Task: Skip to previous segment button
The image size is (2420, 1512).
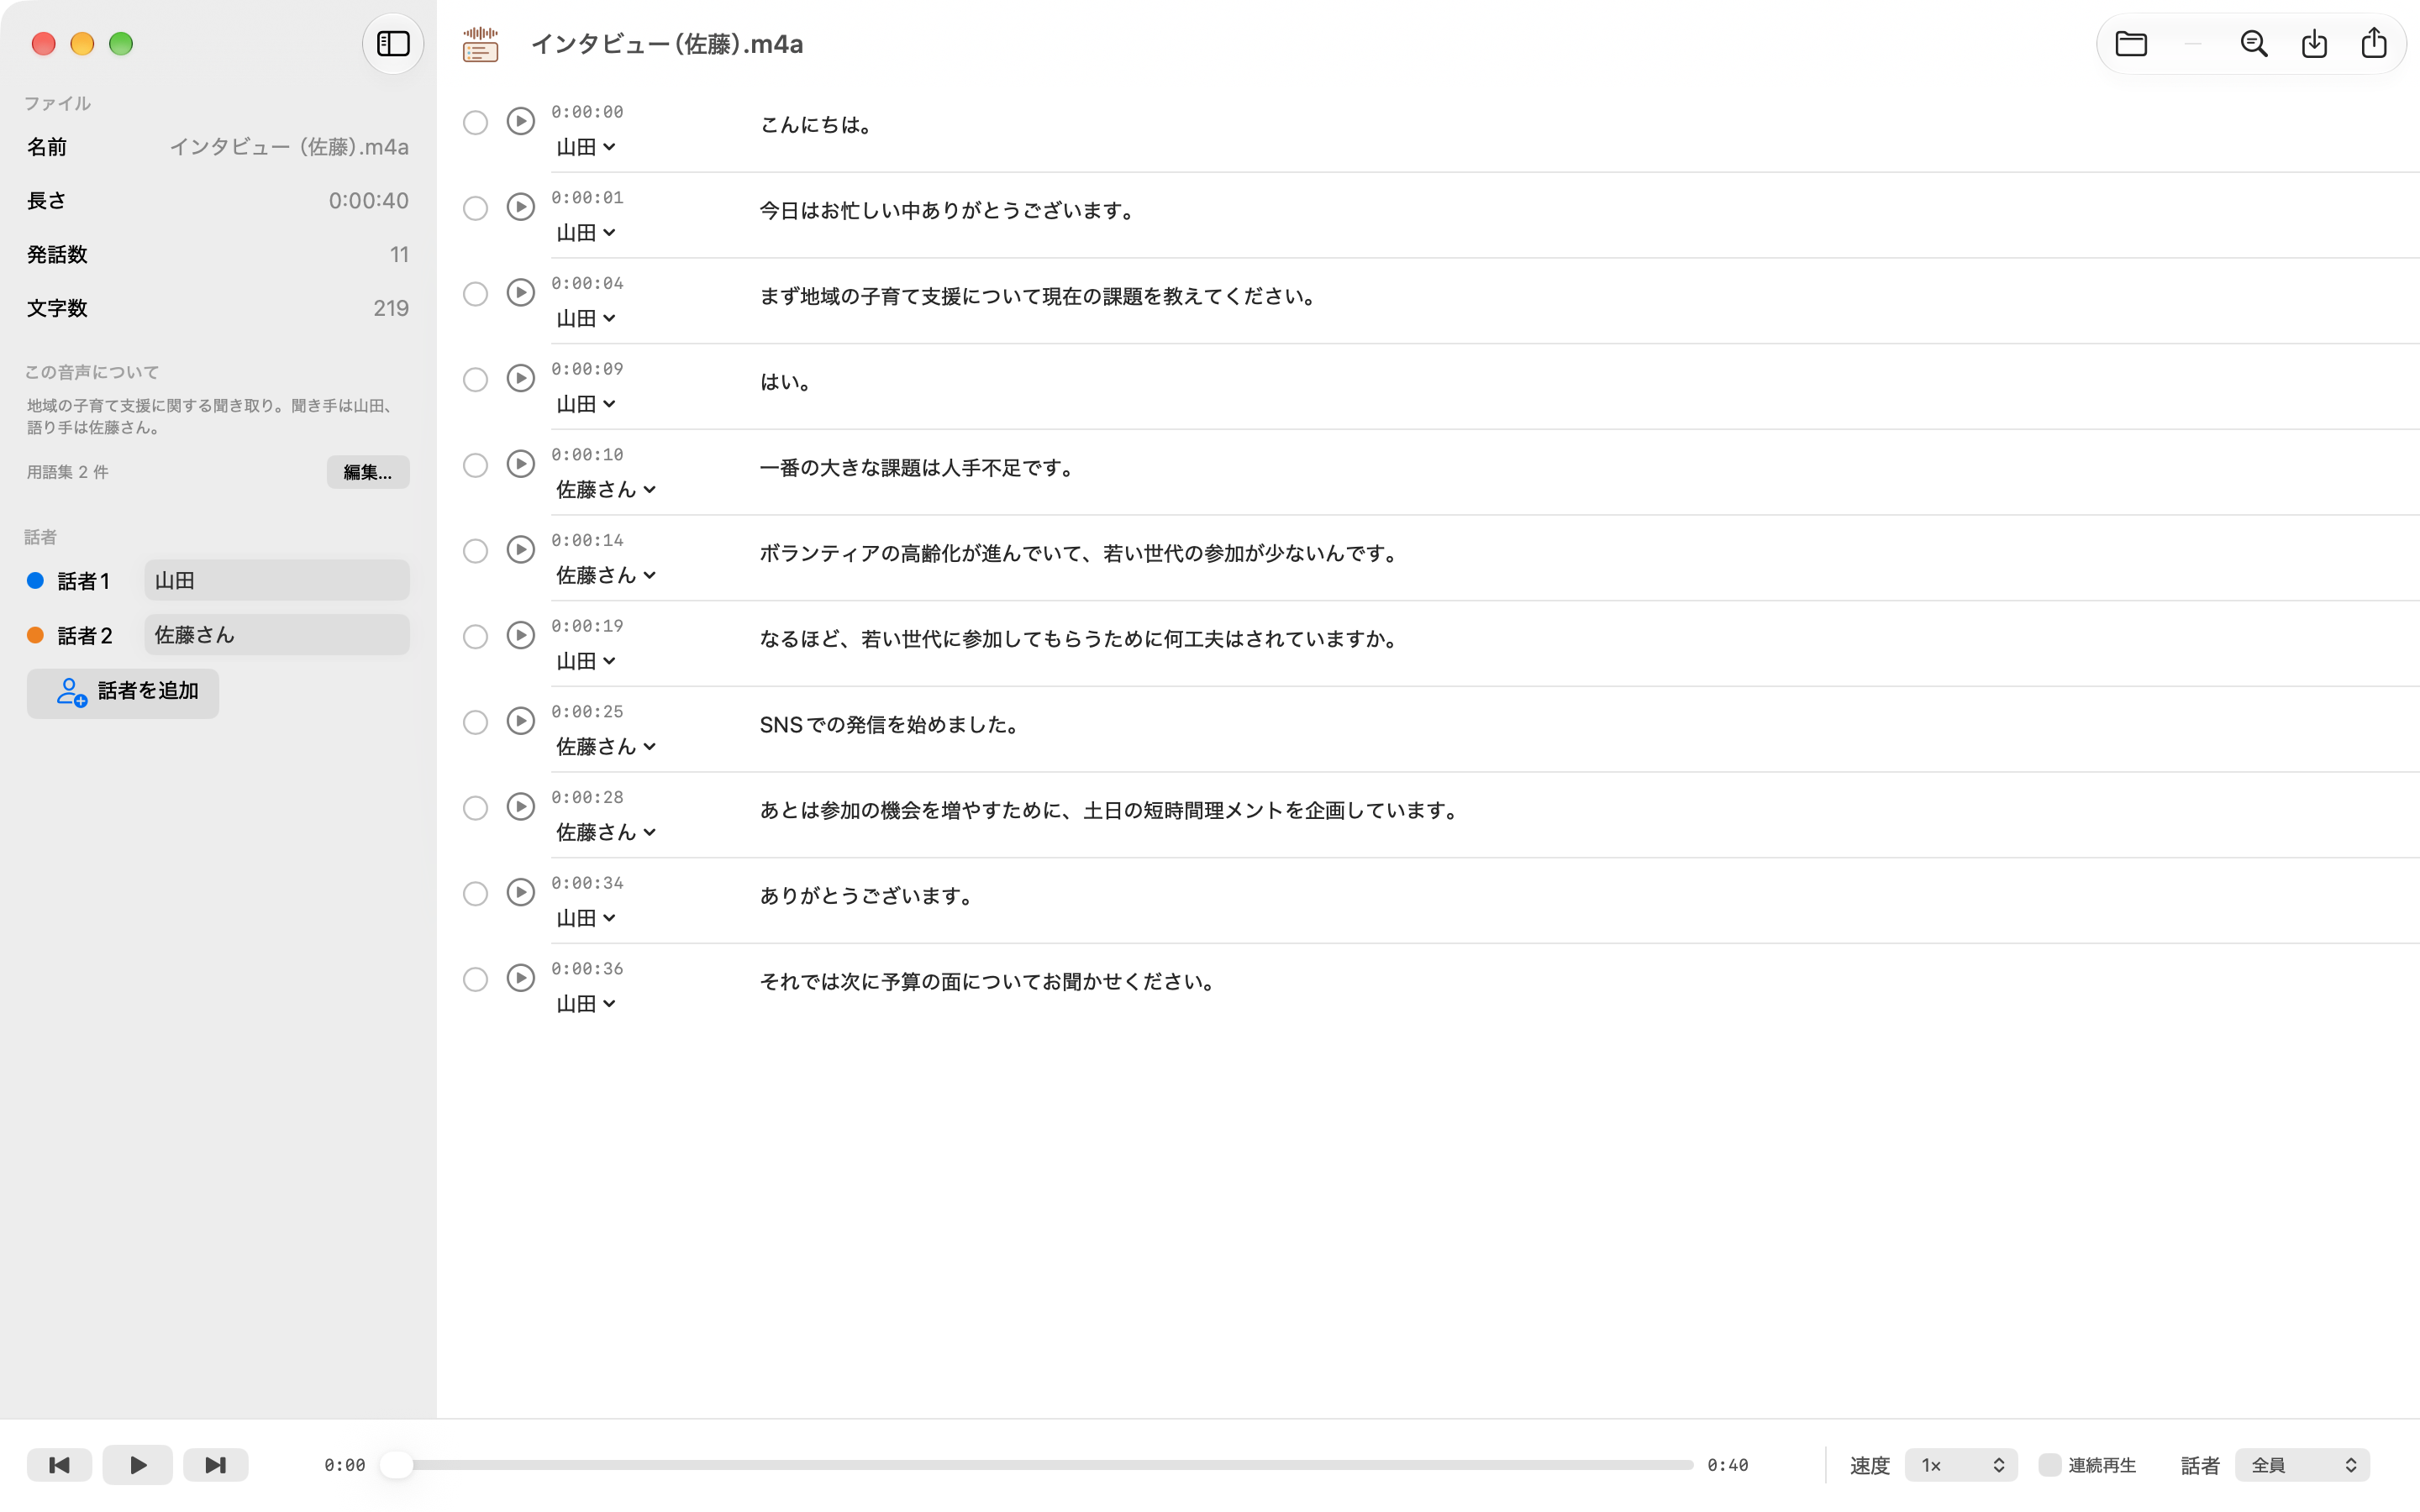Action: tap(59, 1465)
